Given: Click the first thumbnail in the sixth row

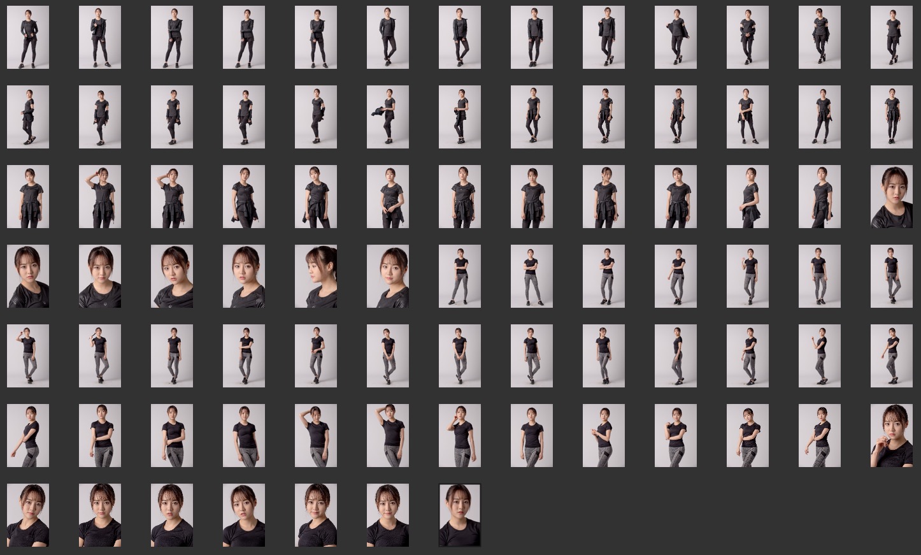Looking at the screenshot, I should (x=28, y=436).
